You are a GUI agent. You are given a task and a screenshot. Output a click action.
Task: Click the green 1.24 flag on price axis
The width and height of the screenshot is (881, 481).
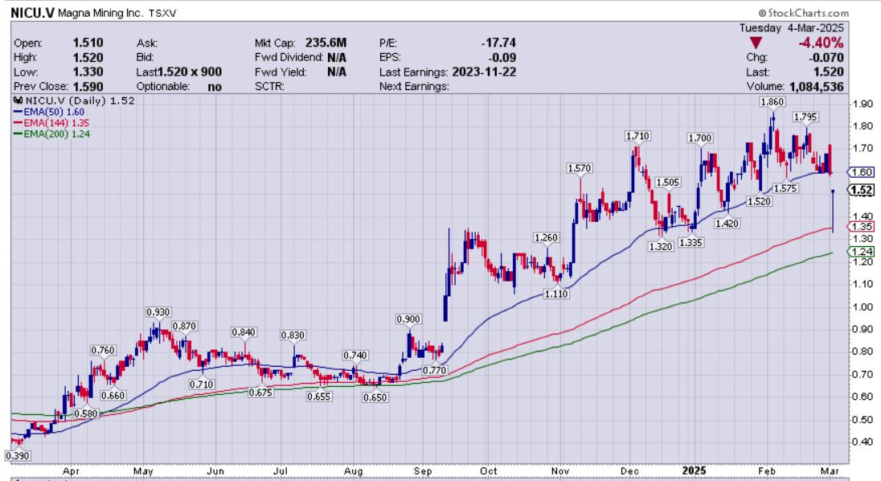point(861,252)
